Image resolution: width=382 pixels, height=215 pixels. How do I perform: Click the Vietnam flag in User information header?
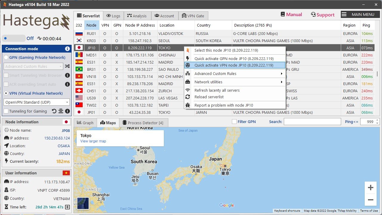[66, 173]
